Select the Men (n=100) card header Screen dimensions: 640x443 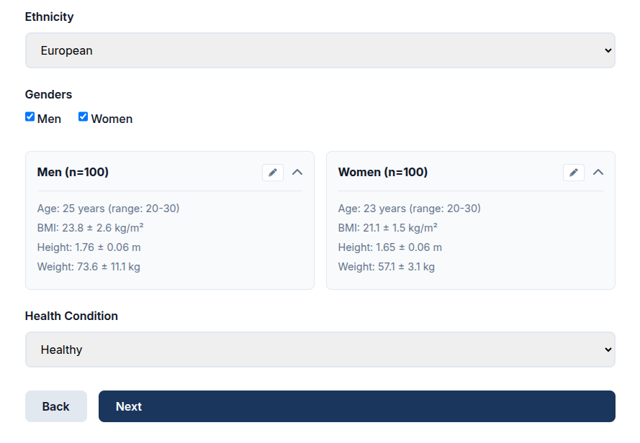[72, 172]
